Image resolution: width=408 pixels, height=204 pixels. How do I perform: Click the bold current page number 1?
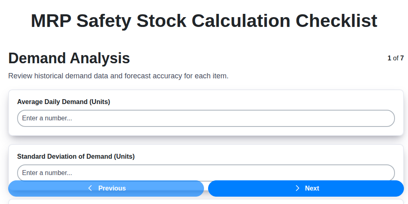coord(389,58)
